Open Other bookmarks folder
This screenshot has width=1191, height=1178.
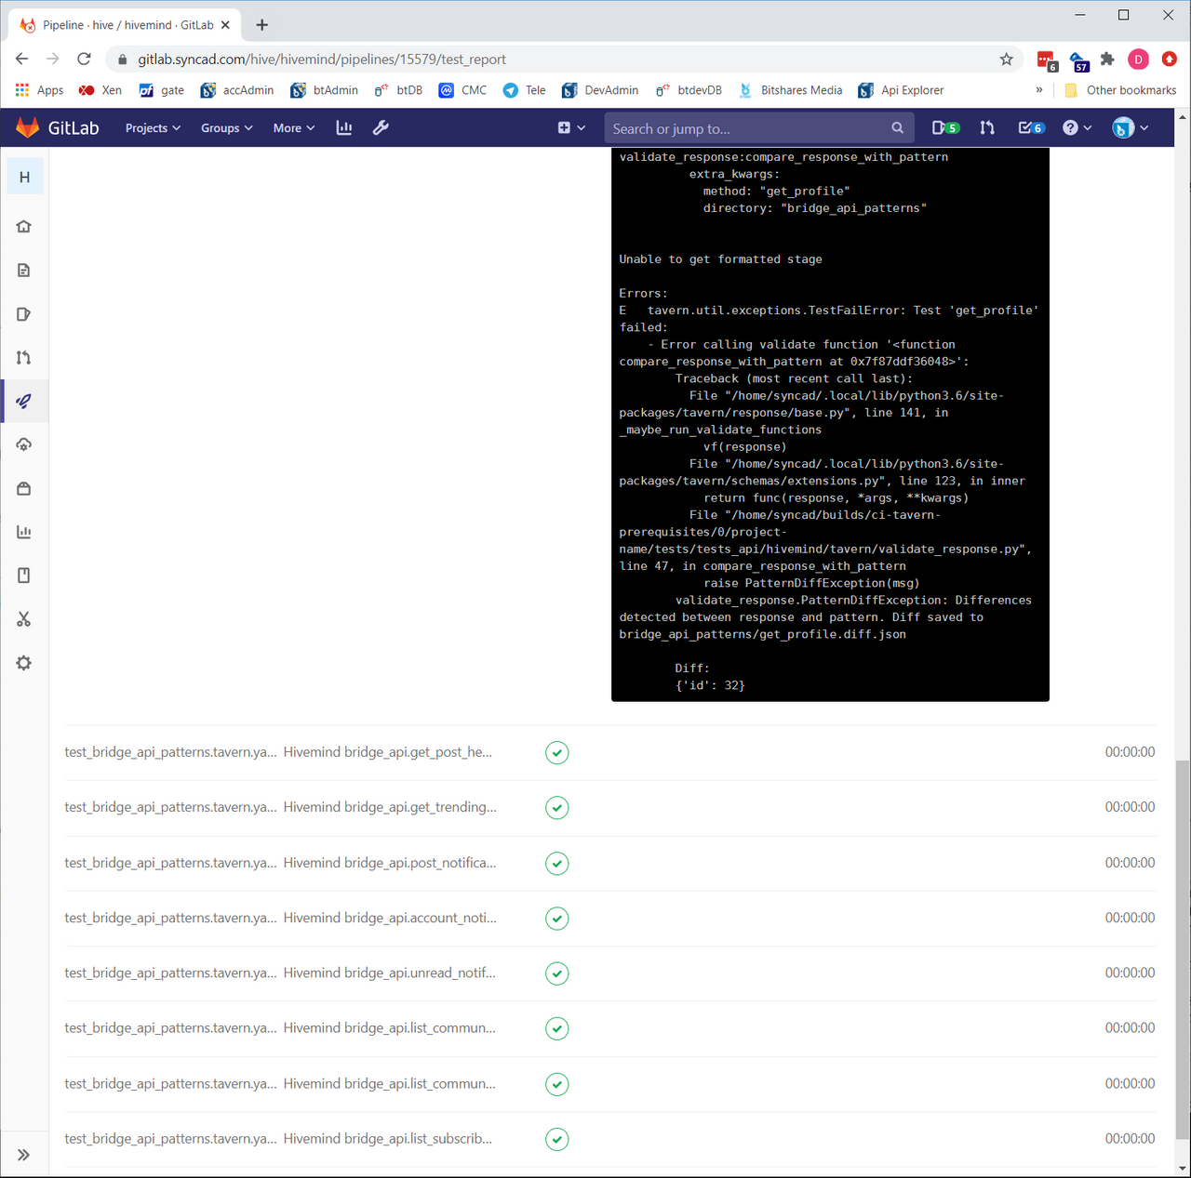(1120, 90)
